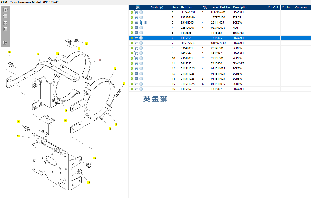This screenshot has width=311, height=198.
Task: Open info for item 11 T415850
Action: tap(141, 63)
